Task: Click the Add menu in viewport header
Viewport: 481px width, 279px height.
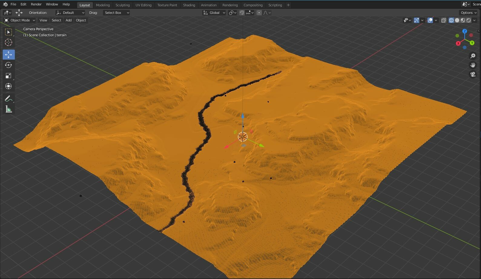Action: tap(69, 20)
